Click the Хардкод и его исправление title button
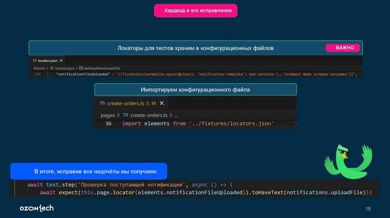This screenshot has height=218, width=390. 195,11
